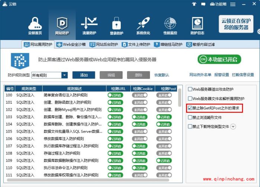Click the 检测URL column header
This screenshot has width=260, height=187.
tap(118, 89)
